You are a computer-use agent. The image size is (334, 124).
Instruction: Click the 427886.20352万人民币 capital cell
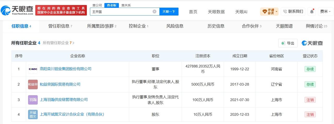click(x=203, y=69)
